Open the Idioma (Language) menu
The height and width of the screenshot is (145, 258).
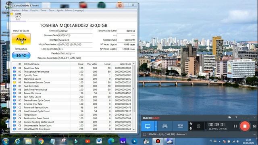click(x=75, y=10)
